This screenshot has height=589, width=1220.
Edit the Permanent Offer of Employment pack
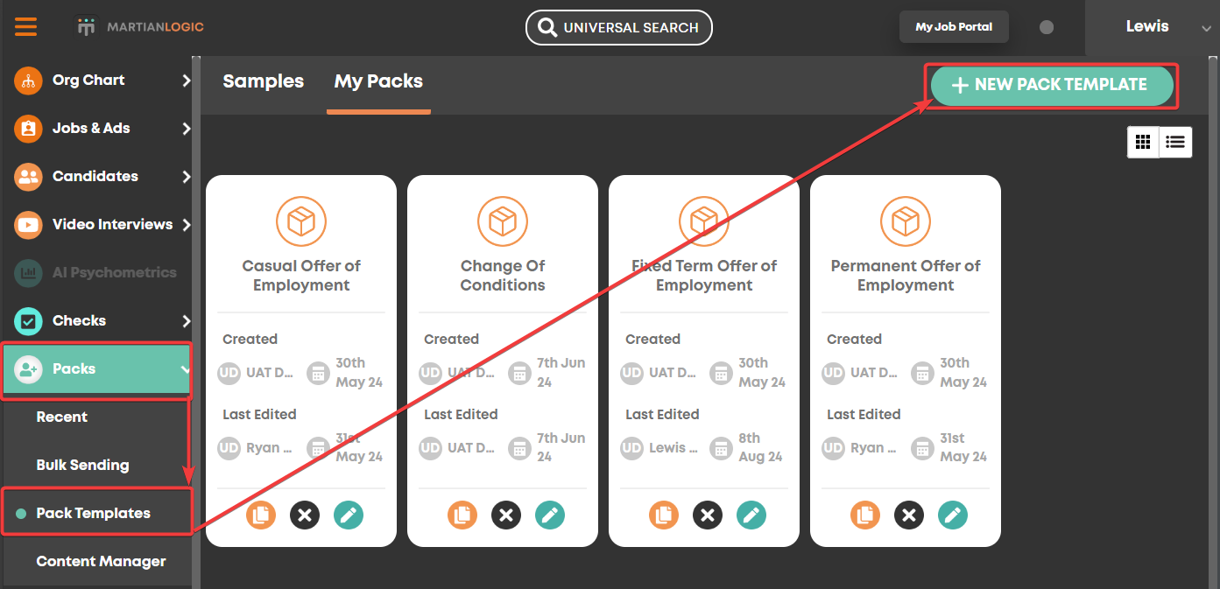(953, 515)
